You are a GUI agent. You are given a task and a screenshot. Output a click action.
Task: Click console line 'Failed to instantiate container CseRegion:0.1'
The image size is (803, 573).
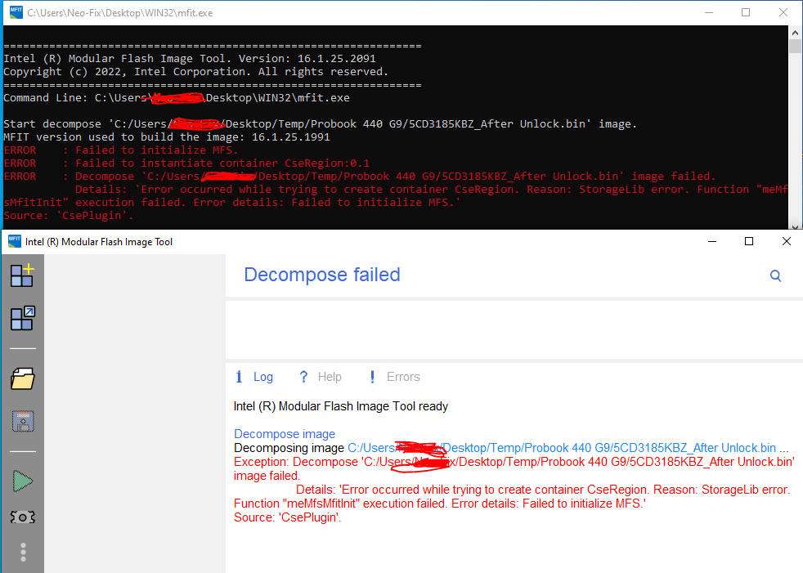186,163
